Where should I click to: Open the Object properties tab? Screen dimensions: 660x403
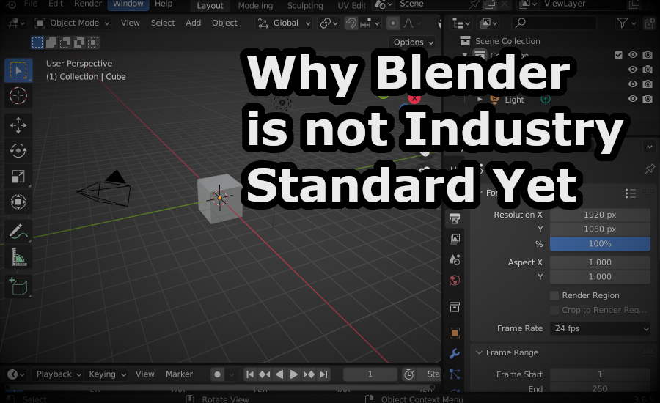coord(455,333)
